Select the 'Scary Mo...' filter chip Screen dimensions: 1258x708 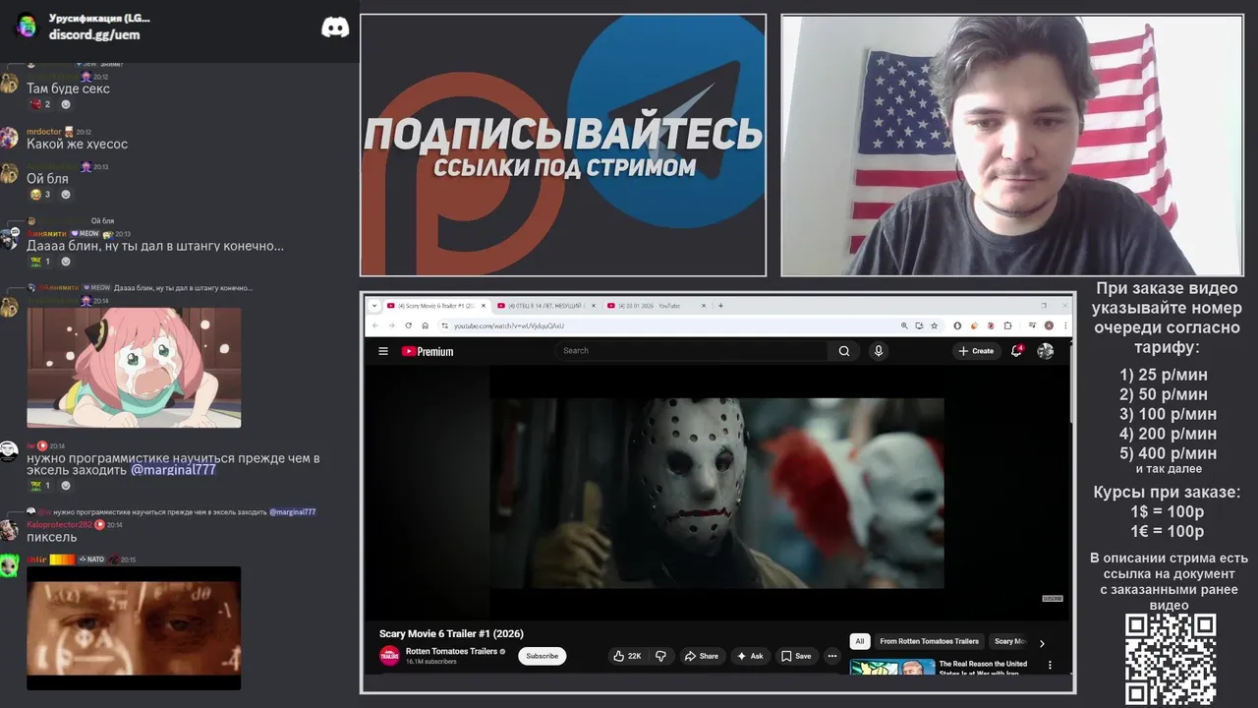tap(1008, 641)
